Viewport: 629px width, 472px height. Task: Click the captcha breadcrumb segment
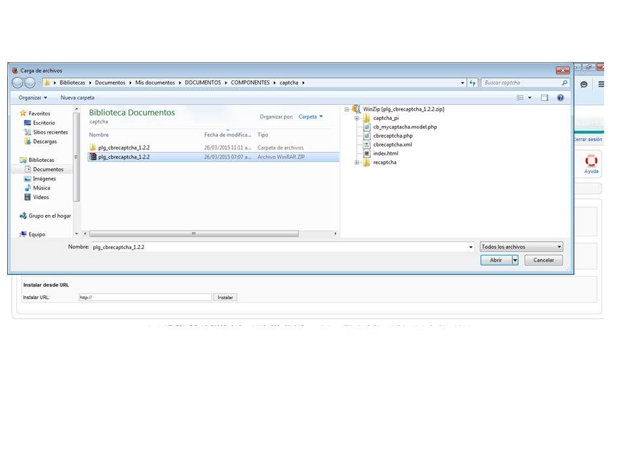289,83
